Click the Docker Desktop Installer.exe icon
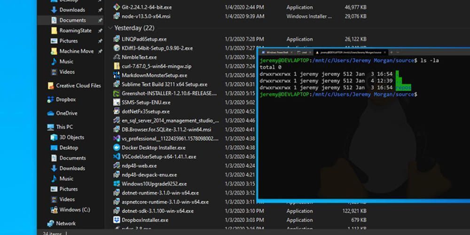This screenshot has width=470, height=235. (117, 148)
